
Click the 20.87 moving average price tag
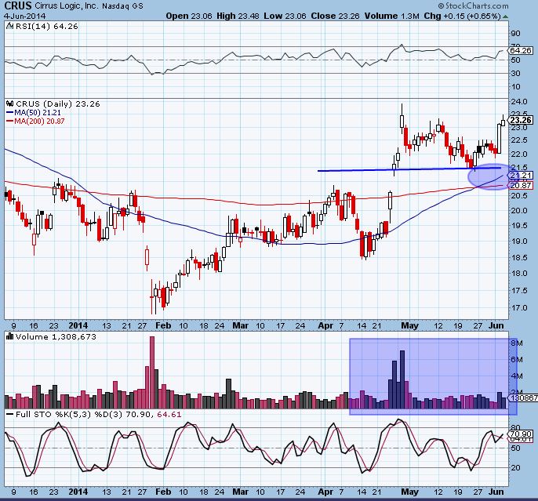pyautogui.click(x=520, y=186)
